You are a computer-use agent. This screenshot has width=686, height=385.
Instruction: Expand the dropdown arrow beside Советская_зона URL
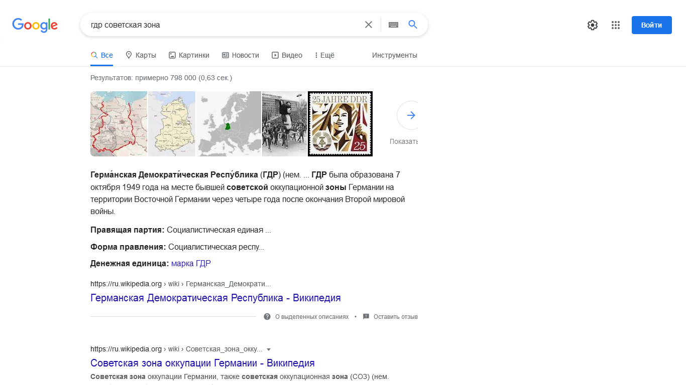[269, 349]
